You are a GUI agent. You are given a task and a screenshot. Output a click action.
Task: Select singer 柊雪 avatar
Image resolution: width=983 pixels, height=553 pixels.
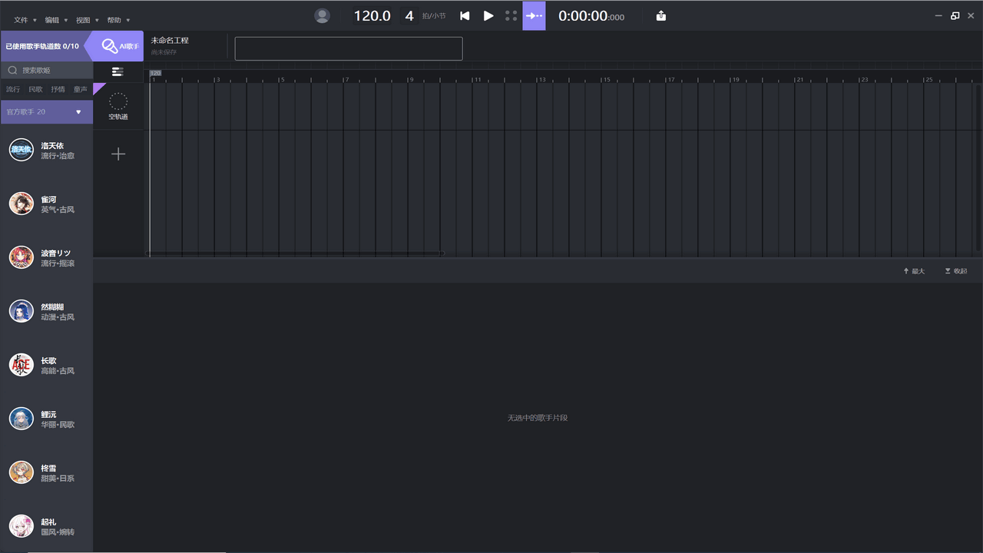[x=22, y=472]
